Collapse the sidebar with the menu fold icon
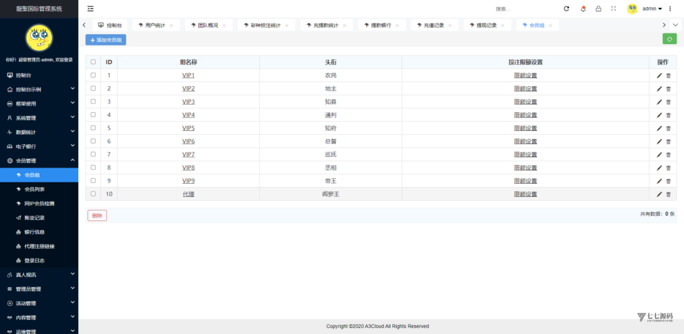The height and width of the screenshot is (334, 684). point(90,9)
